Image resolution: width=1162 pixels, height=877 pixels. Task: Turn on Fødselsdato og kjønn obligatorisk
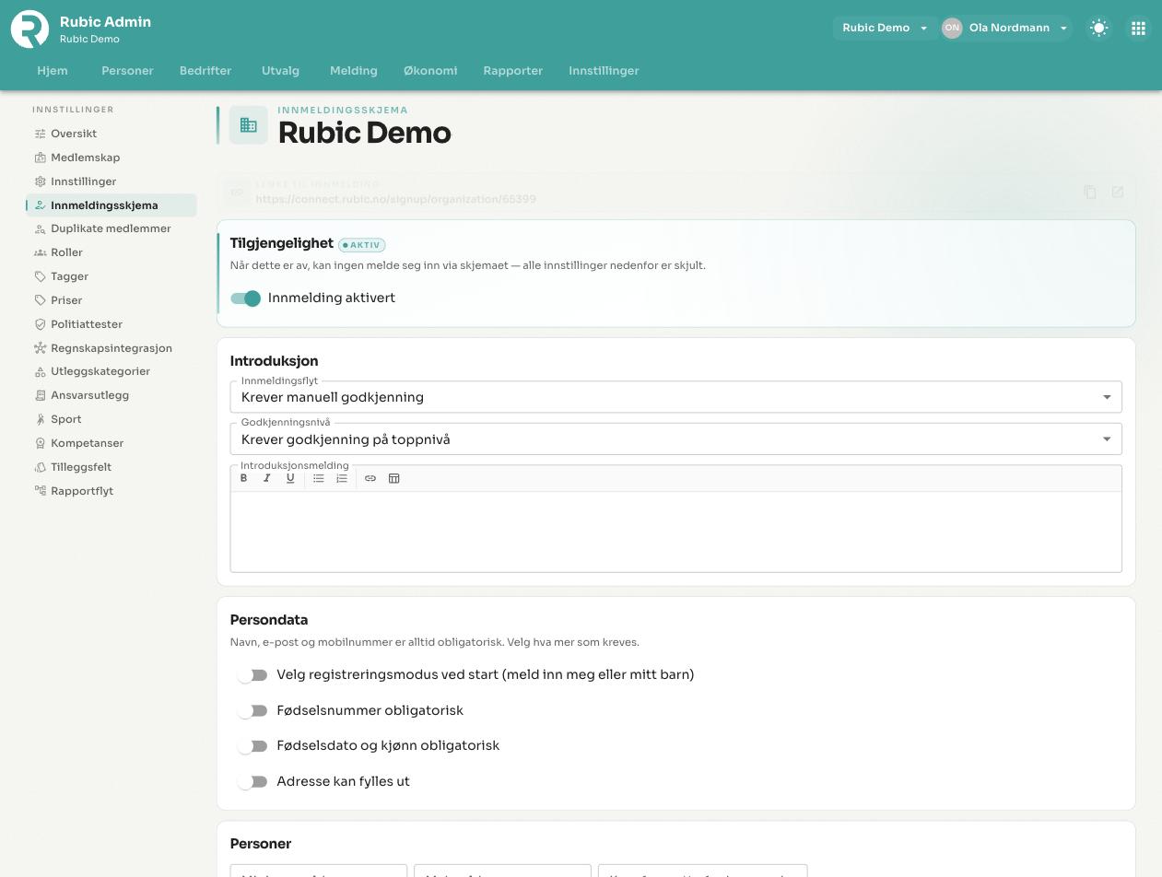252,746
